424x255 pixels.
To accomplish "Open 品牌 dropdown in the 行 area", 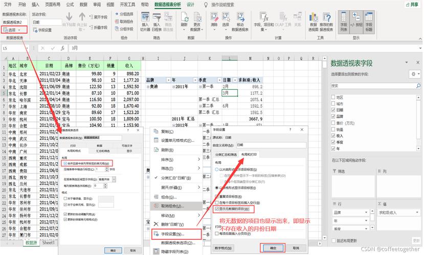I will (x=366, y=212).
